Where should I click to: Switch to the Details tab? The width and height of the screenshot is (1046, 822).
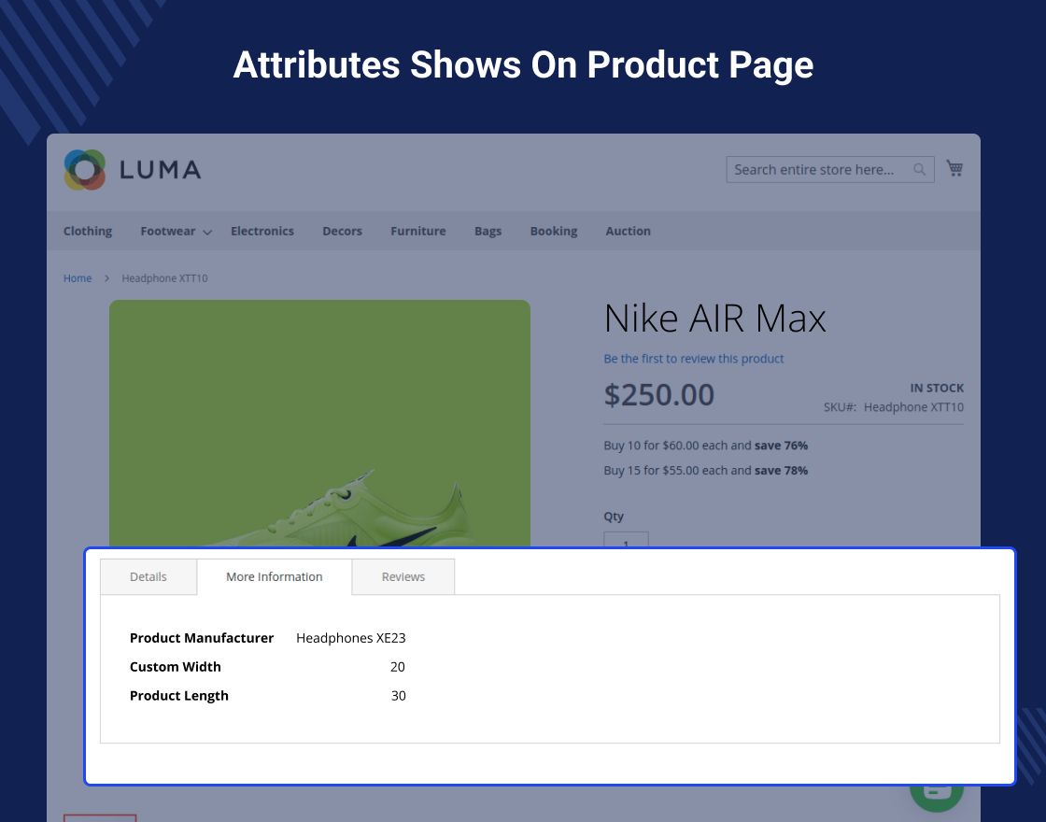[148, 576]
